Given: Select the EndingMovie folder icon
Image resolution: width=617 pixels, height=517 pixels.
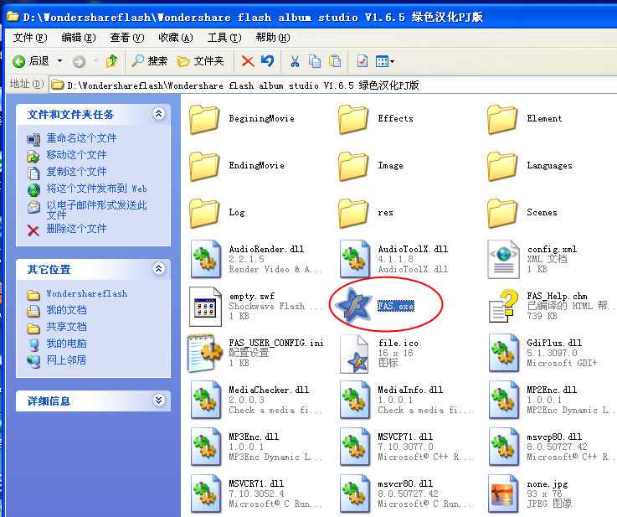Looking at the screenshot, I should (x=203, y=166).
